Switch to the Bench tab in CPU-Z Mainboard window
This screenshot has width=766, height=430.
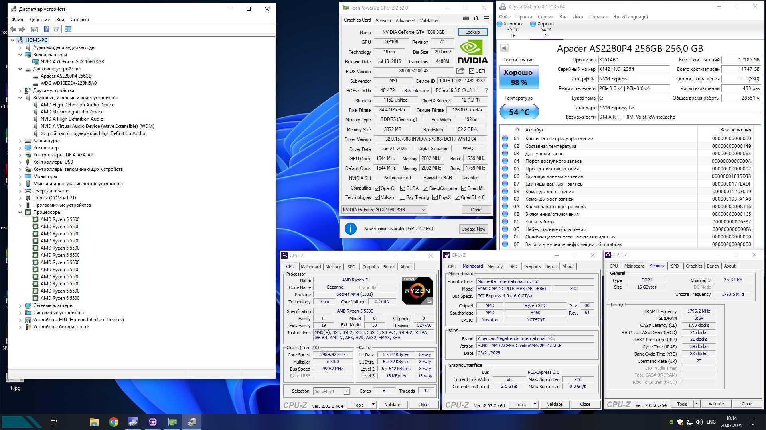[x=551, y=266]
